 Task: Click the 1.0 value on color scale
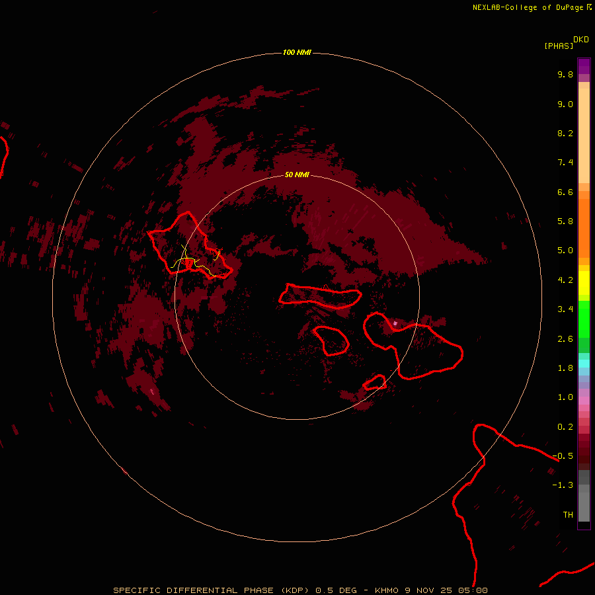565,397
